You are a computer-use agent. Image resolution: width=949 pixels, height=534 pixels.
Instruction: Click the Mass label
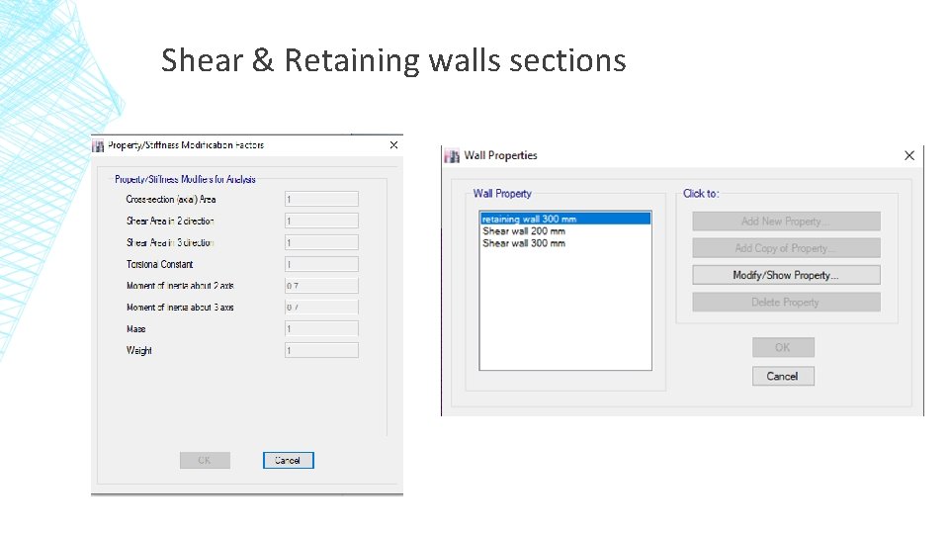coord(136,328)
